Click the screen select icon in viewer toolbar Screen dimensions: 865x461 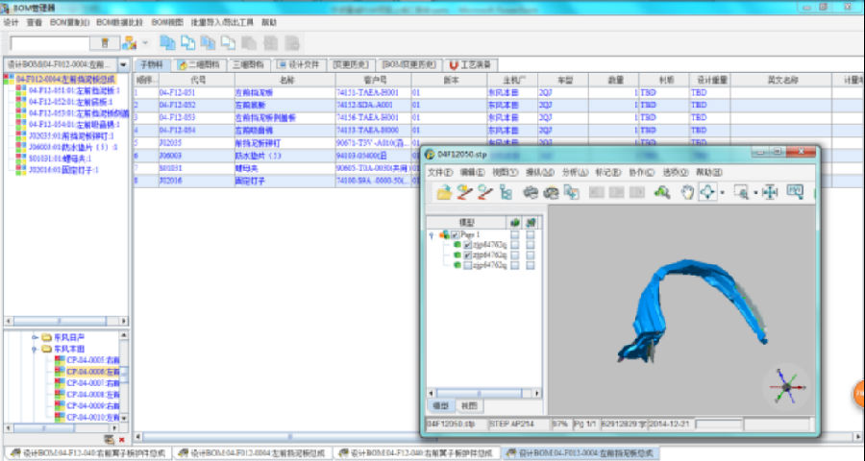[795, 192]
